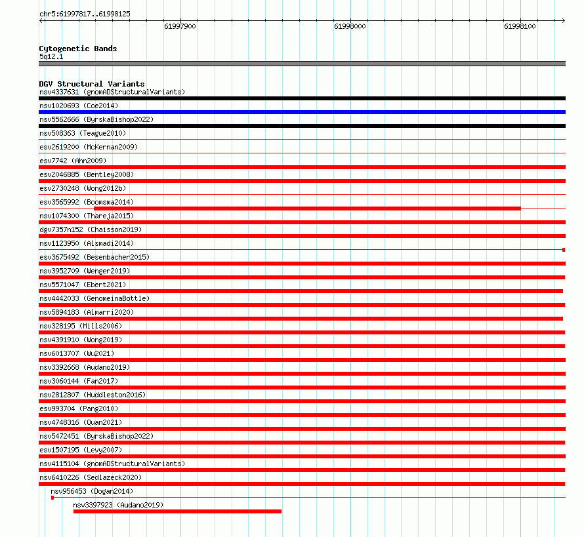Open the nsv3060144 (Fan2017) variant
This screenshot has width=584, height=537.
tap(79, 381)
